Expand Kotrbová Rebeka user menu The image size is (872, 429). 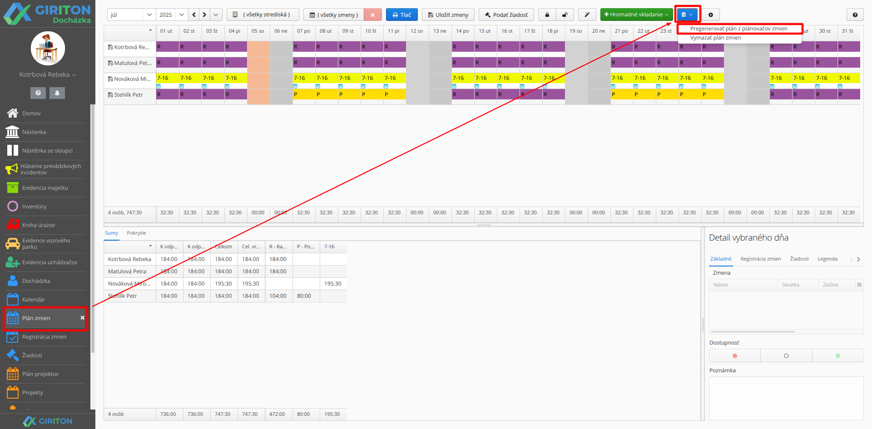(48, 74)
